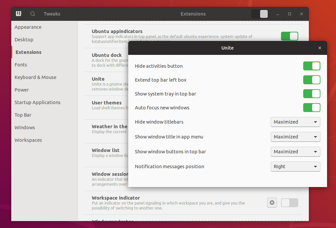The width and height of the screenshot is (336, 228).
Task: Change Show window title in app menu setting
Action: click(x=295, y=137)
